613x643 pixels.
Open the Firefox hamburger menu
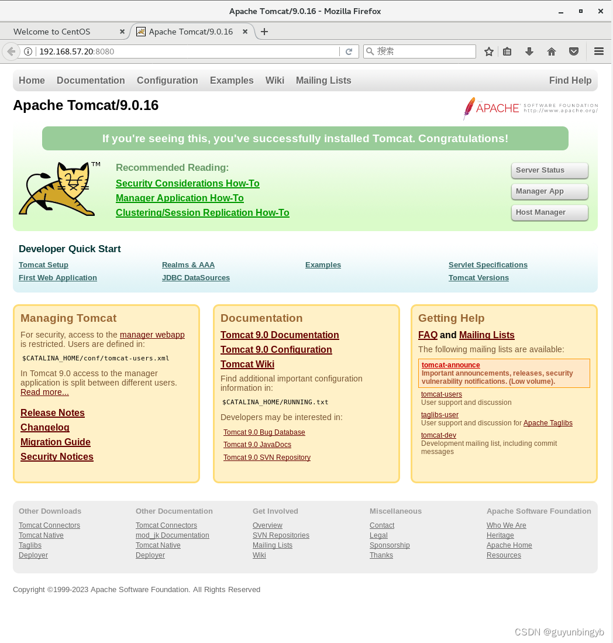[x=598, y=51]
